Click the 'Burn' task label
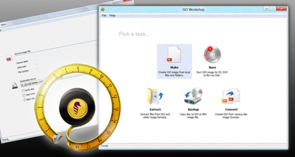Viewport: 295px width, 157px height. click(212, 68)
